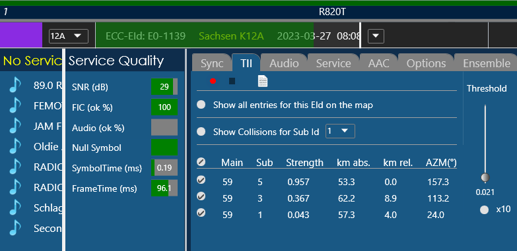
Task: Expand the Sub Id collisions dropdown
Action: pos(340,131)
